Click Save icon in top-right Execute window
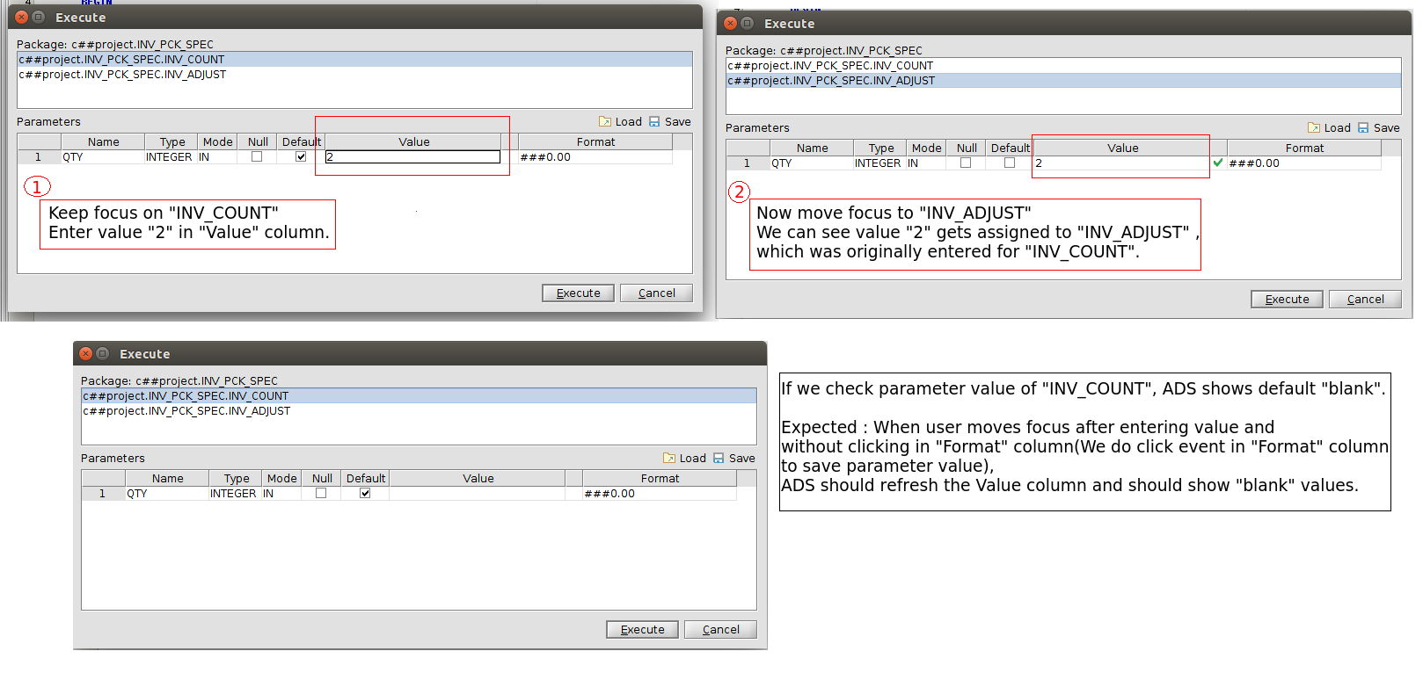The height and width of the screenshot is (673, 1423). [x=1363, y=127]
